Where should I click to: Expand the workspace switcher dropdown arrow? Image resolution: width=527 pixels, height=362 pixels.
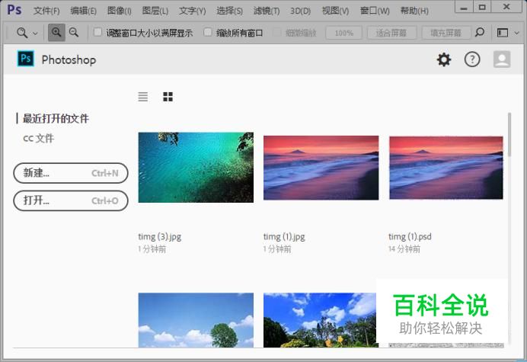coord(517,33)
